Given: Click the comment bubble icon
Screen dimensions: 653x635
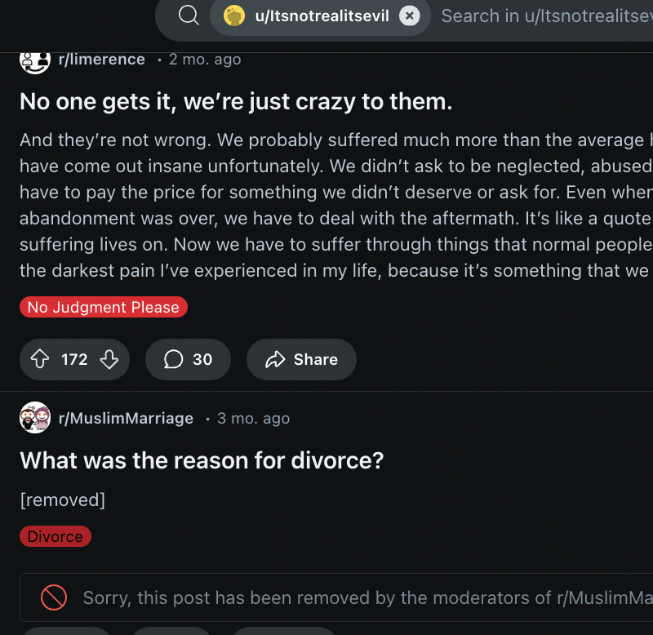Looking at the screenshot, I should click(174, 360).
